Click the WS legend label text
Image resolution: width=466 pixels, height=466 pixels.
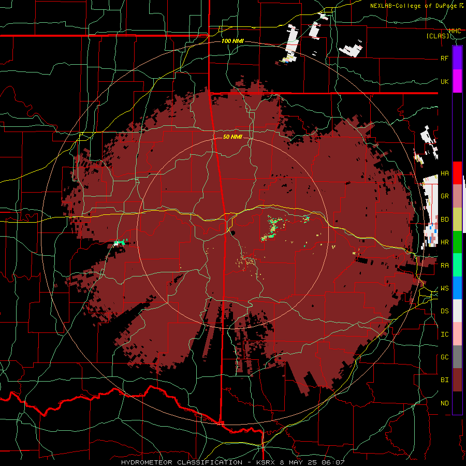tap(444, 288)
